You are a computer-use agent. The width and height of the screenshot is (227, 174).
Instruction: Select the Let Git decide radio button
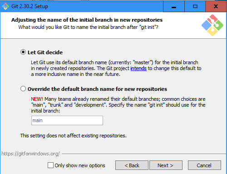tap(23, 52)
